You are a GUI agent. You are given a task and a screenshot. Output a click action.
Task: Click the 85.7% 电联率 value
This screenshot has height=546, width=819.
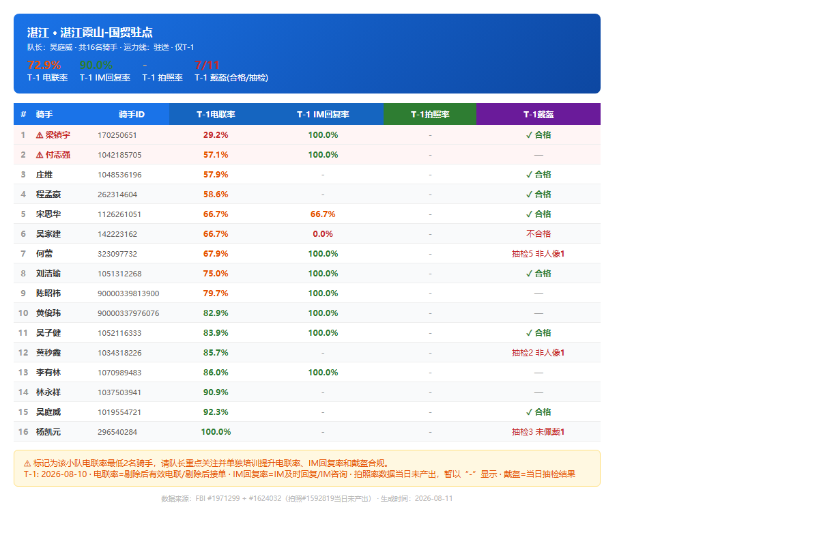click(216, 353)
